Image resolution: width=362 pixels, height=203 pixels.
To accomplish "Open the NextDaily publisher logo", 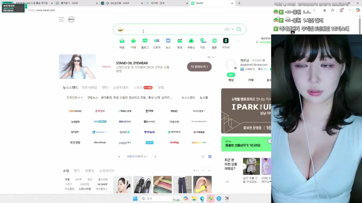I will click(100, 143).
